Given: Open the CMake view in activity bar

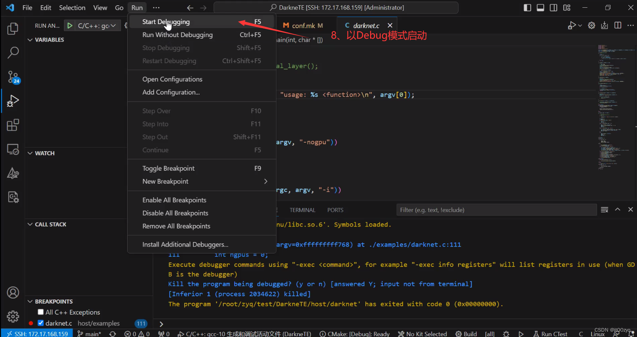Looking at the screenshot, I should point(13,173).
